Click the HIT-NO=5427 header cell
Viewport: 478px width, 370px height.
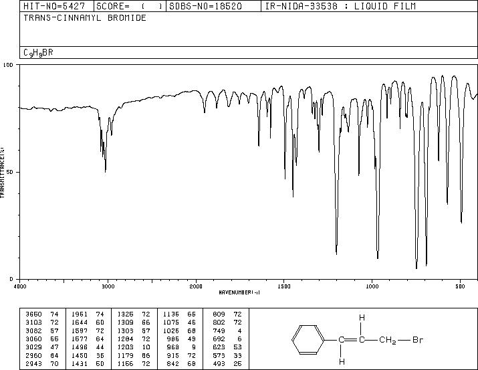click(57, 6)
